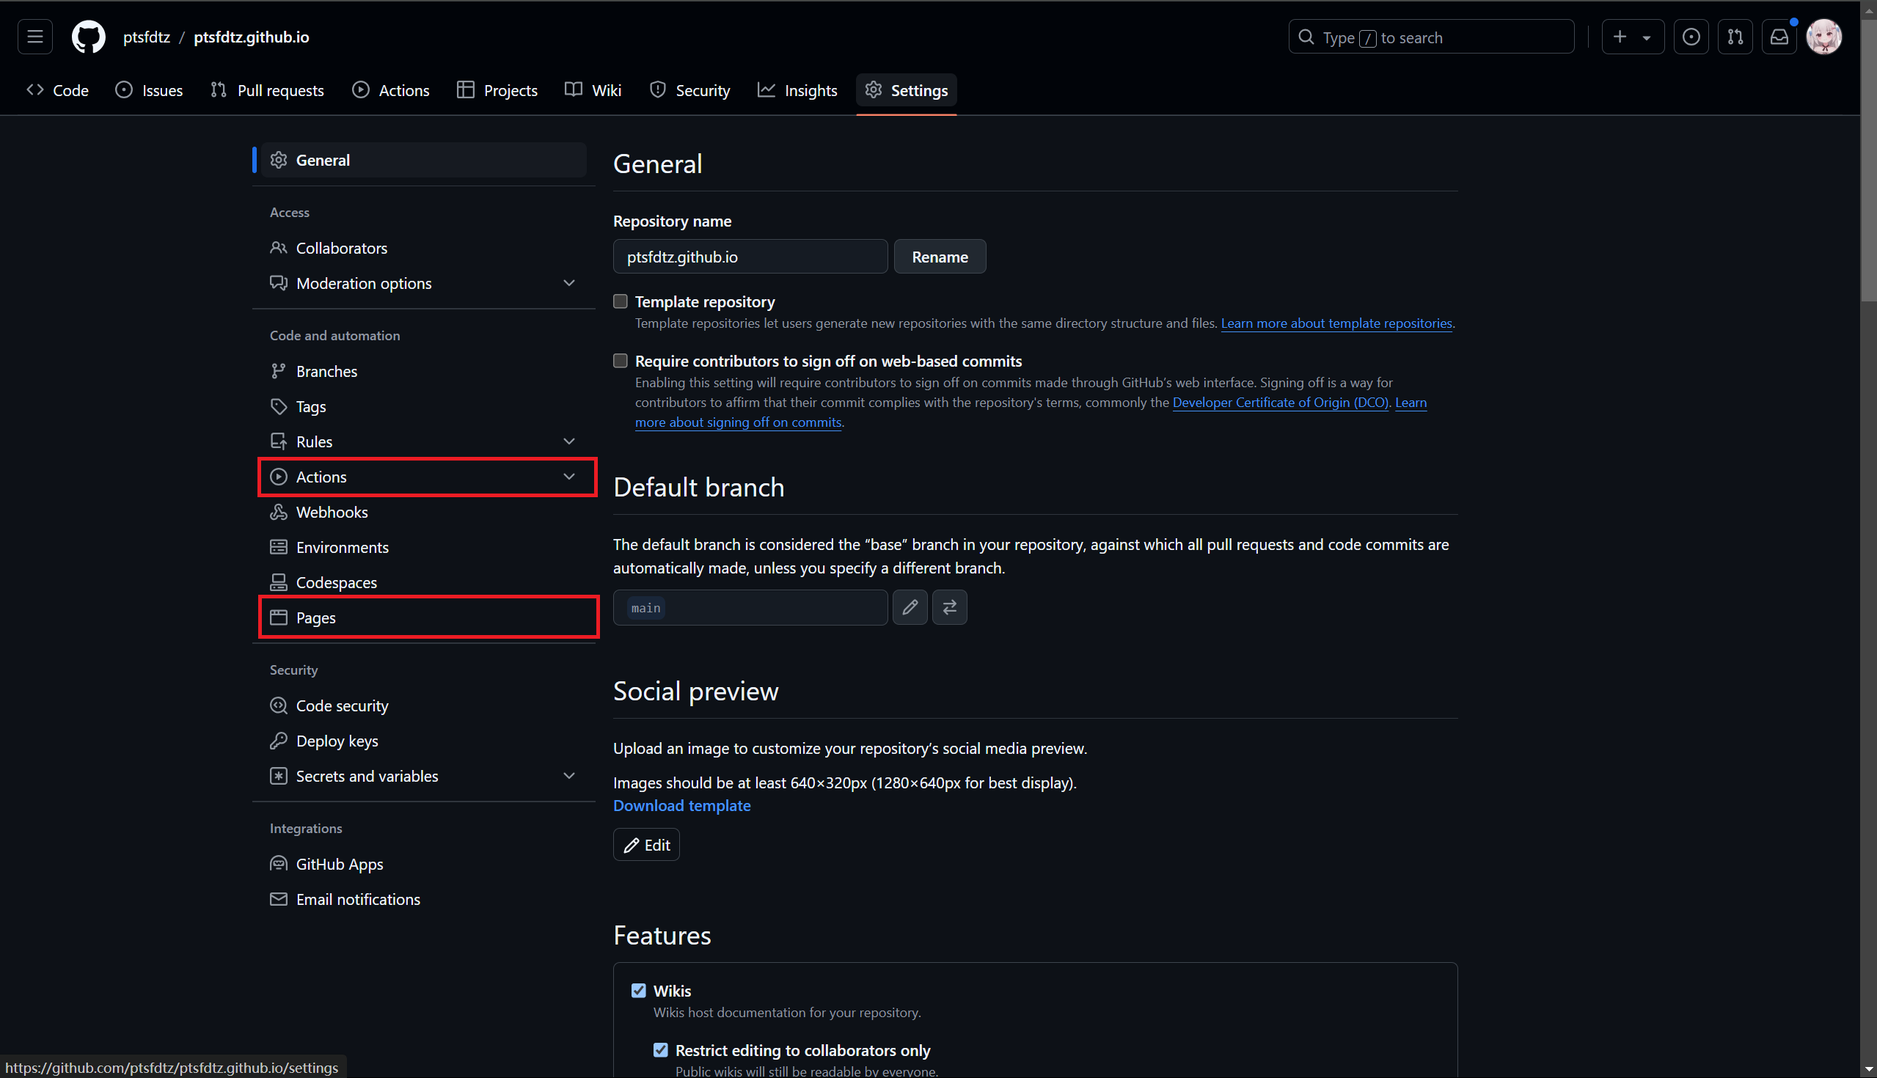Select General in settings sidebar
The width and height of the screenshot is (1877, 1078).
coord(423,160)
